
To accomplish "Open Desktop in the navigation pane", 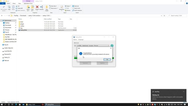I will [x=7, y=23].
